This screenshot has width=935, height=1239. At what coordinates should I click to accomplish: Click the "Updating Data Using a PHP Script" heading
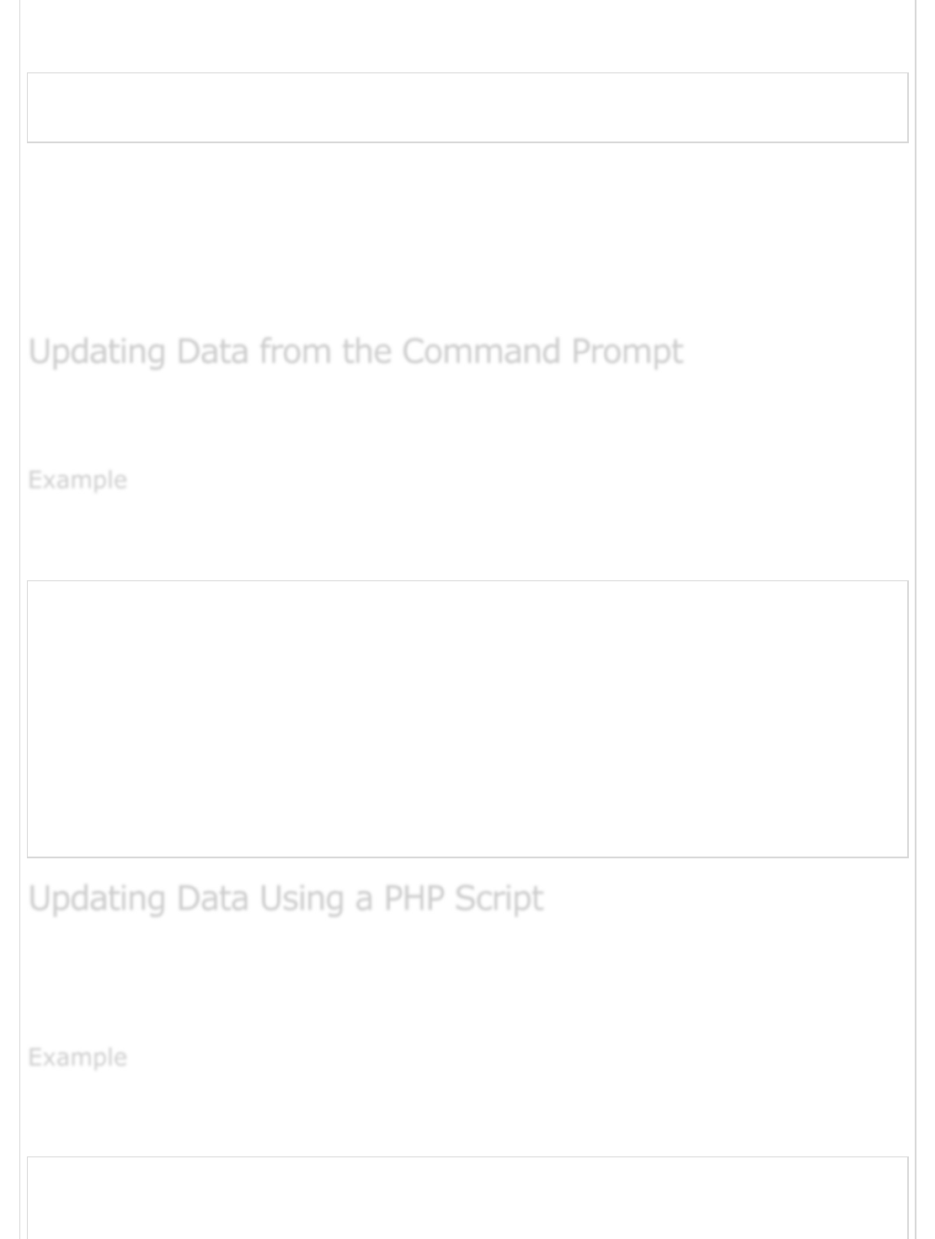tap(286, 899)
